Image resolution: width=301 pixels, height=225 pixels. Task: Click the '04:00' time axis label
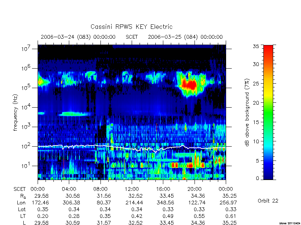[x=69, y=189]
